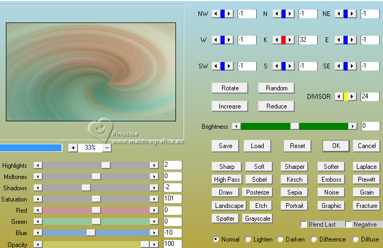Click the S left arrow stepper
Viewport: 383px width, 248px height.
point(277,66)
